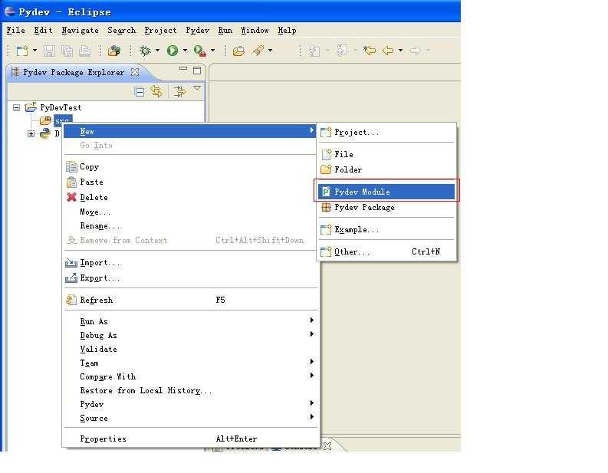This screenshot has width=608, height=473.
Task: Choose Paste in the context menu
Action: [190, 182]
